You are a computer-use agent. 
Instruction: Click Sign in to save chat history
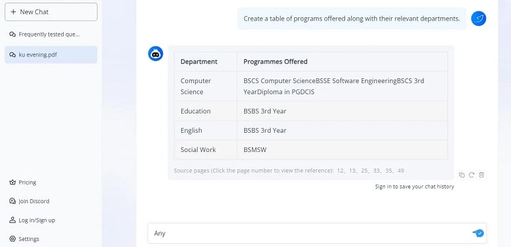414,187
